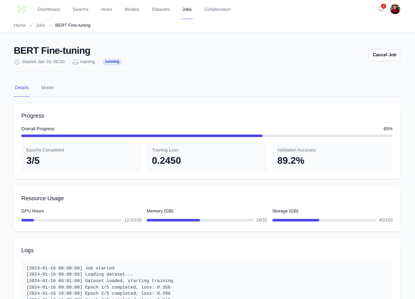This screenshot has width=415, height=299.
Task: Navigate to Hives page
Action: tap(107, 9)
